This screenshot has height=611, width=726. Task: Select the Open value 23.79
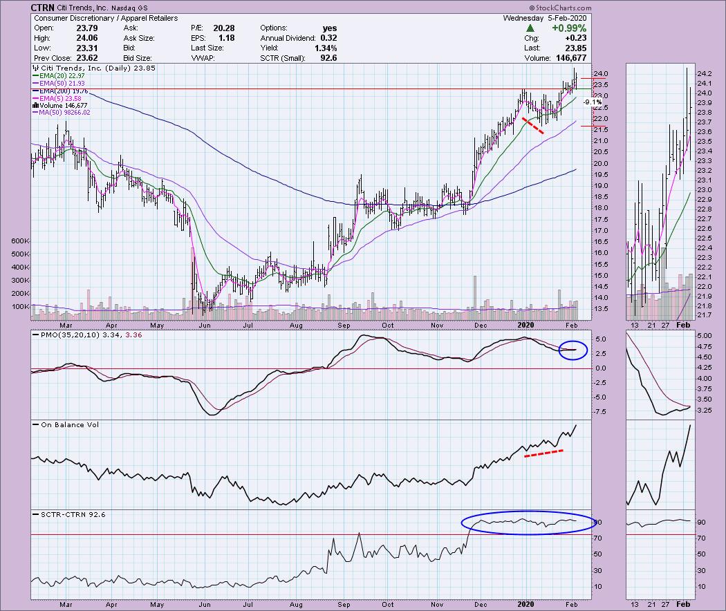(87, 28)
